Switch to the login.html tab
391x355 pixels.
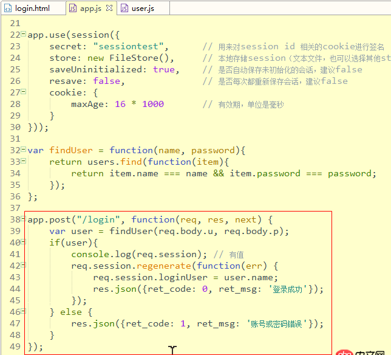[x=33, y=9]
